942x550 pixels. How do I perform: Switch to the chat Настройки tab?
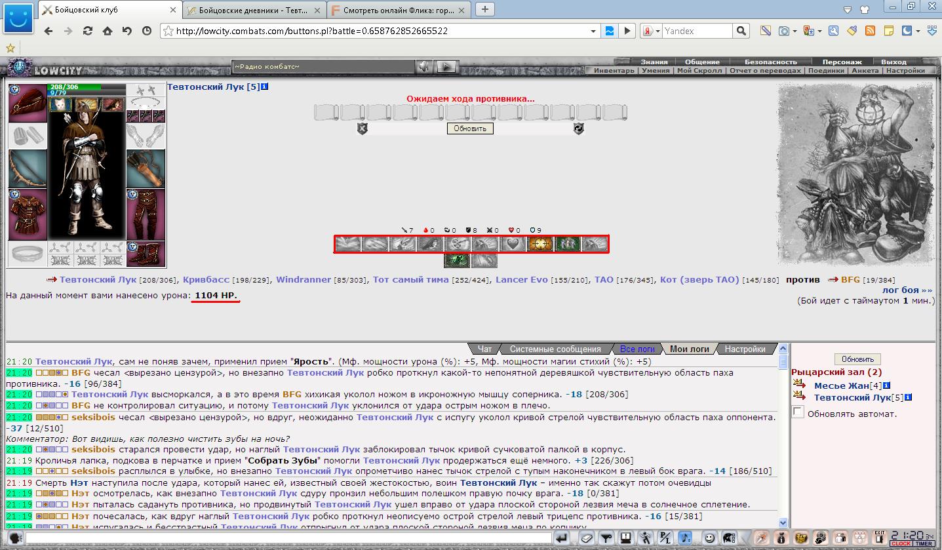[745, 349]
